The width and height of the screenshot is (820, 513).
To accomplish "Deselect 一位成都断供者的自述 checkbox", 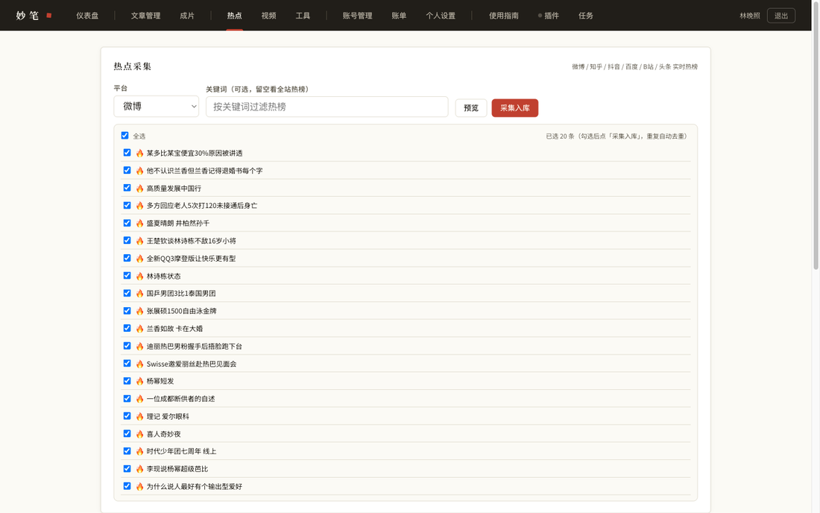I will tap(127, 398).
